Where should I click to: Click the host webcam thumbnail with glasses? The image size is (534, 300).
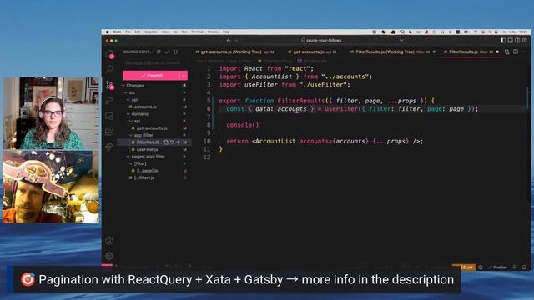click(51, 113)
